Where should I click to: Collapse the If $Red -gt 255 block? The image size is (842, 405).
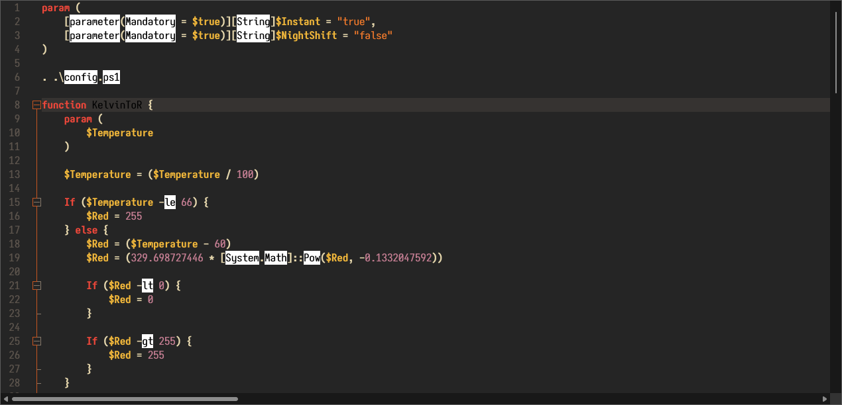[36, 341]
